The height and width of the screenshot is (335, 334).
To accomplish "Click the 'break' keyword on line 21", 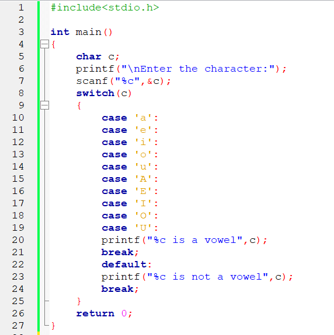I will pyautogui.click(x=117, y=252).
